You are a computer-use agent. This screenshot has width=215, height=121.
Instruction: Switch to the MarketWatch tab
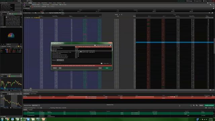tap(44, 3)
